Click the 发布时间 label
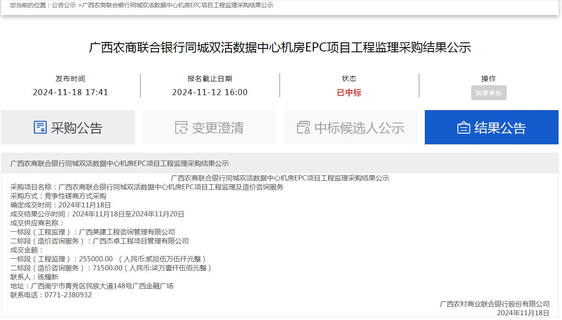The width and height of the screenshot is (562, 320). [70, 78]
